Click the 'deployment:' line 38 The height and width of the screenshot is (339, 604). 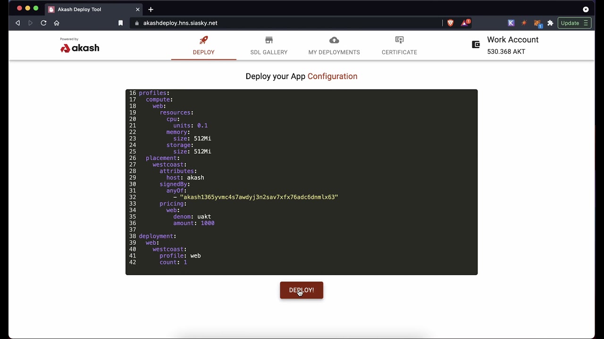[157, 236]
